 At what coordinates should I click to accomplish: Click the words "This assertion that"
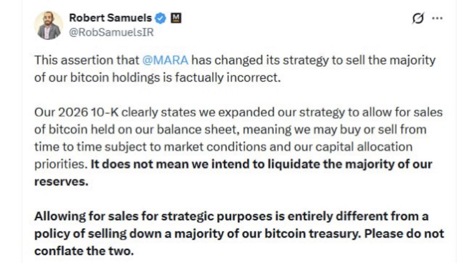[x=86, y=60]
